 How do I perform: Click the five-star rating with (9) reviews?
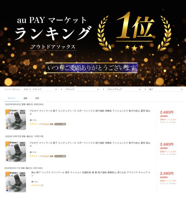(37, 185)
